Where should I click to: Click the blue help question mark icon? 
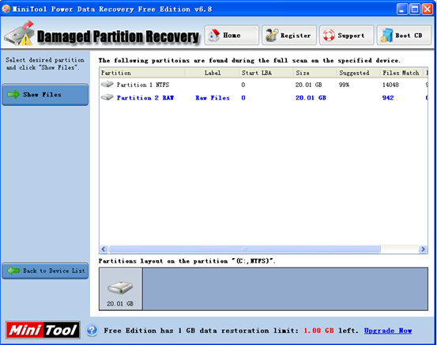(x=92, y=331)
